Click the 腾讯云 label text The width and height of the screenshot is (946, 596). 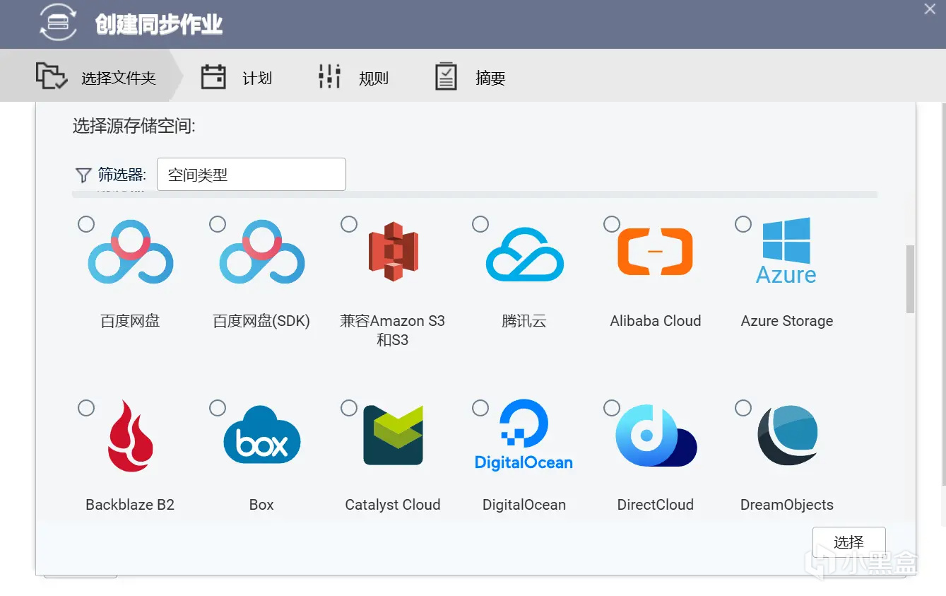coord(524,321)
